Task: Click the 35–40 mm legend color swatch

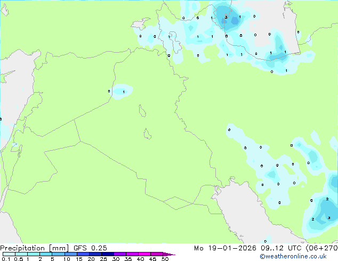Action: tap(132, 254)
